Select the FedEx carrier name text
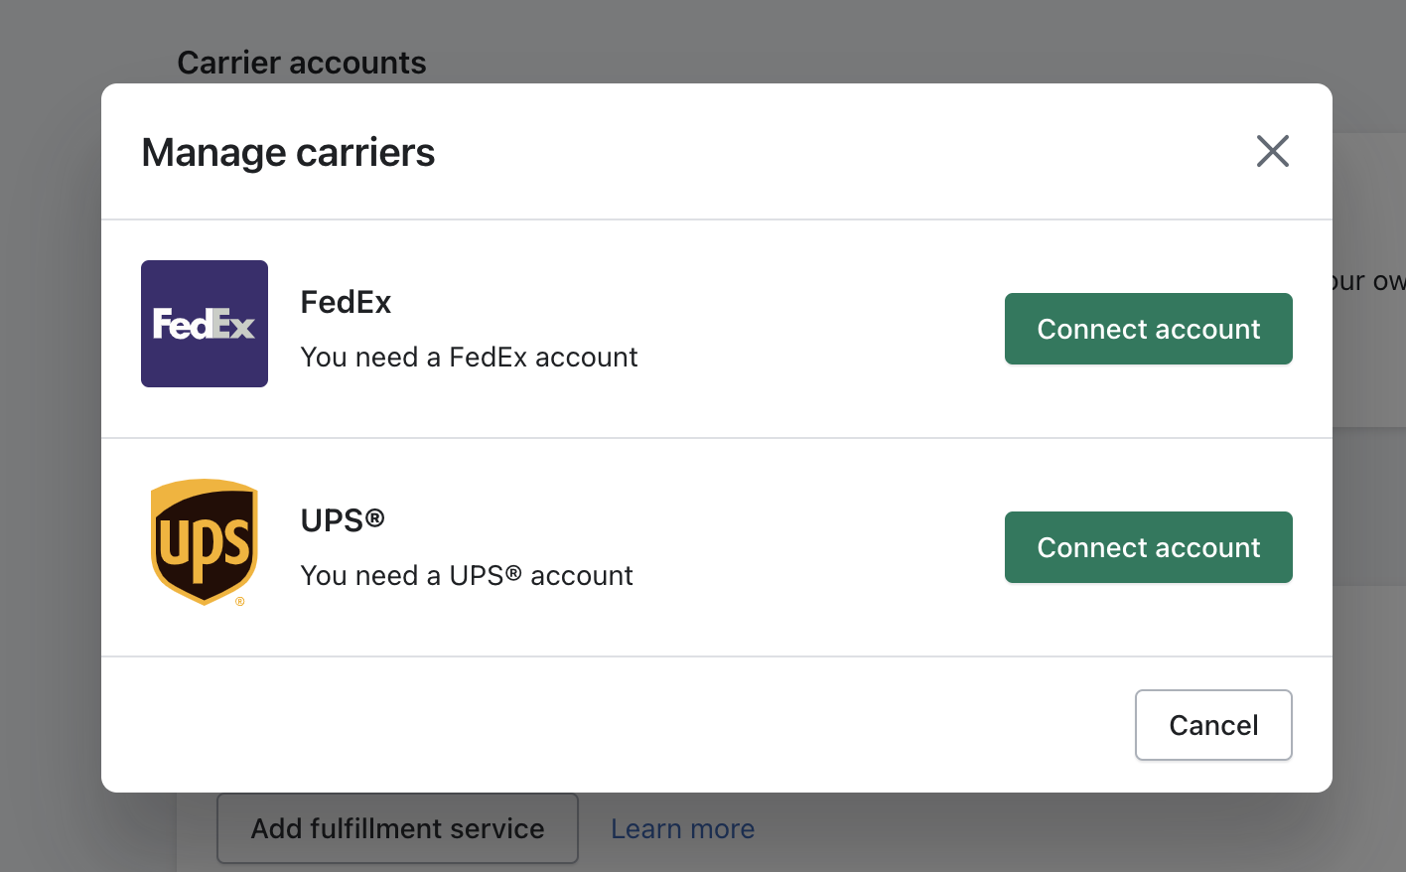 [x=346, y=302]
